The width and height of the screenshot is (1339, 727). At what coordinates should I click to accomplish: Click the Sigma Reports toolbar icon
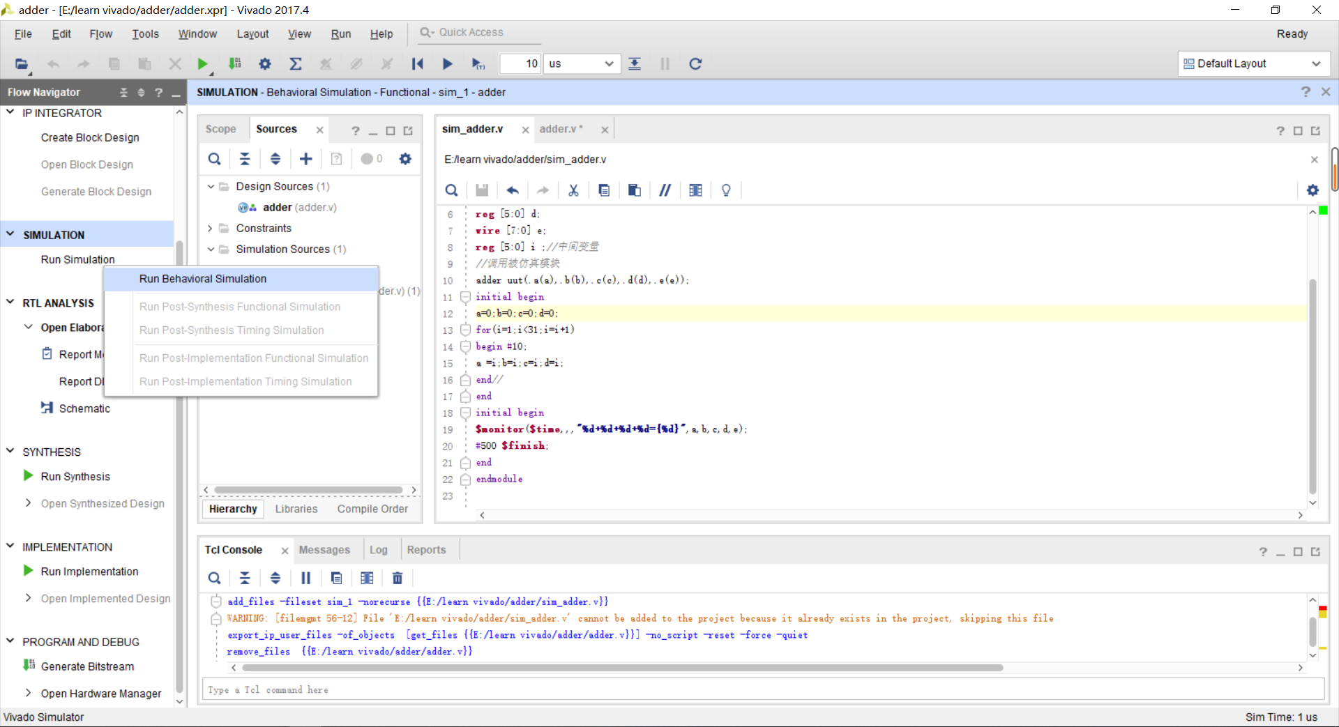[296, 64]
